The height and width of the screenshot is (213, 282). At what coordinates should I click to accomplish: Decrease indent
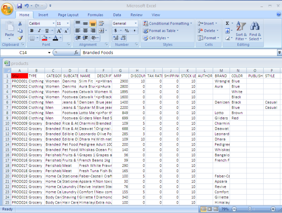coord(78,38)
